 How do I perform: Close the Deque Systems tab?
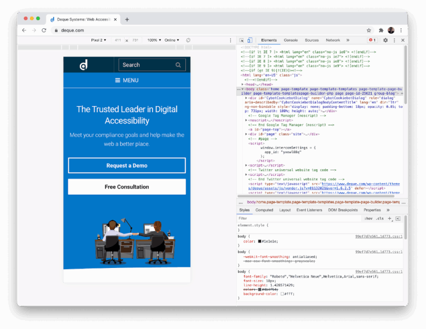coord(115,19)
